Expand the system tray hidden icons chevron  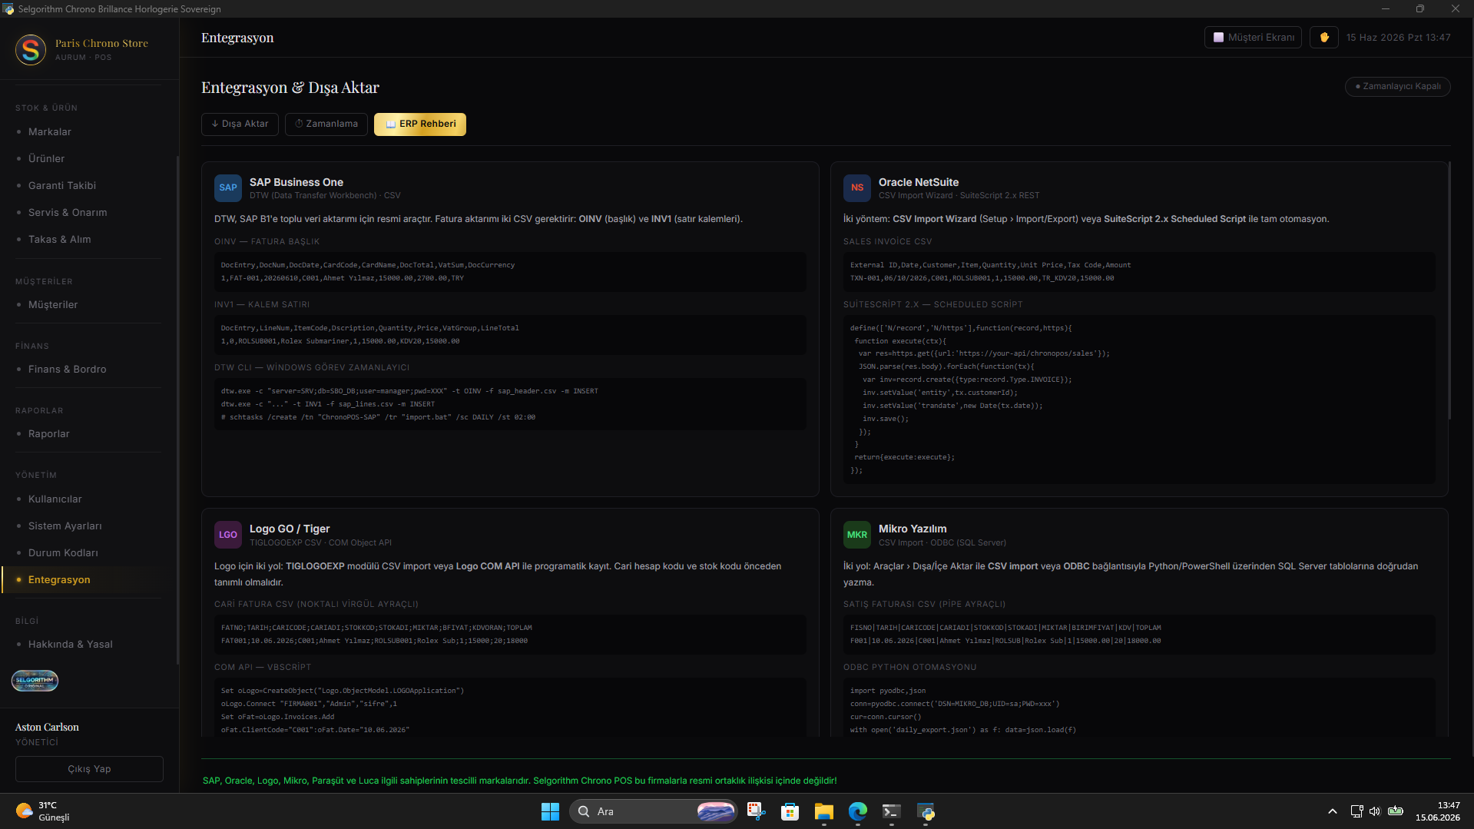(x=1333, y=811)
